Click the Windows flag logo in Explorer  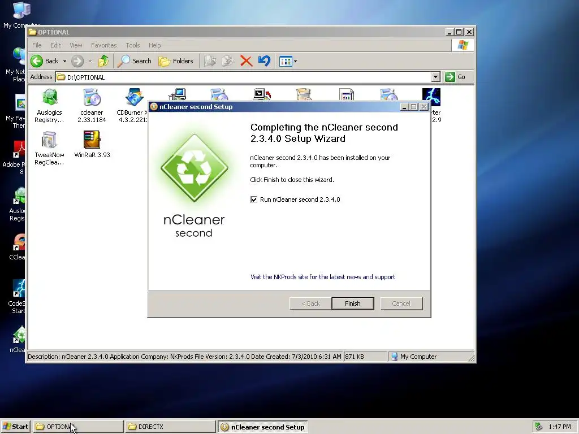tap(463, 45)
